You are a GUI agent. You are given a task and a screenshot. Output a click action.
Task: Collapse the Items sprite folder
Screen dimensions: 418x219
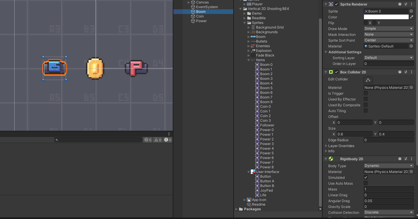pyautogui.click(x=249, y=60)
